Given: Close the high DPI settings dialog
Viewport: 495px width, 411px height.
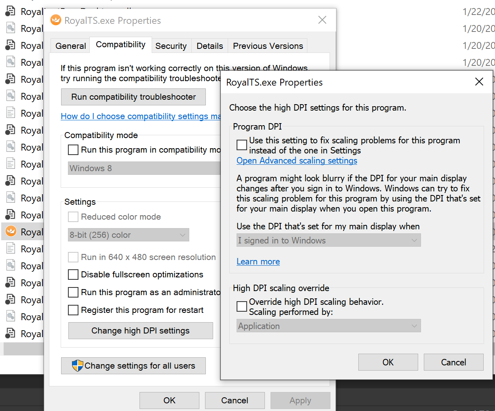Looking at the screenshot, I should (479, 82).
